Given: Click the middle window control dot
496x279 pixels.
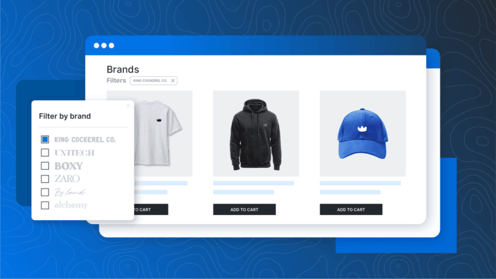Looking at the screenshot, I should pyautogui.click(x=104, y=46).
